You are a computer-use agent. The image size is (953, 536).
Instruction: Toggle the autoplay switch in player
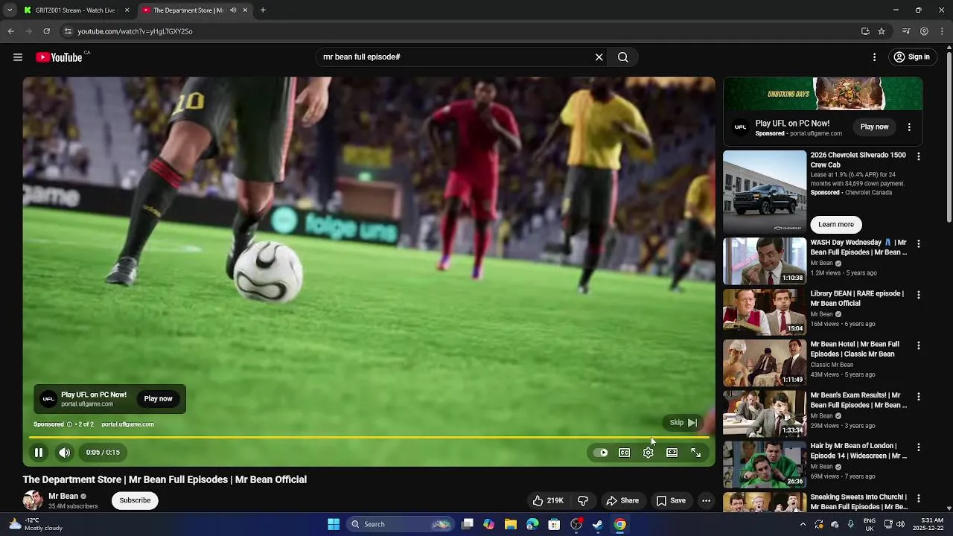tap(600, 453)
